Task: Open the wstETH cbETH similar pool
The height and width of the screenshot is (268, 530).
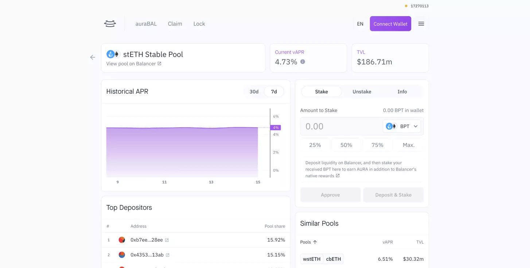Action: click(362, 259)
